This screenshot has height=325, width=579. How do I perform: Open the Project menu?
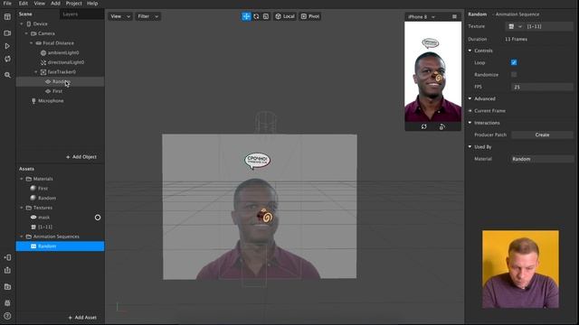click(x=74, y=4)
